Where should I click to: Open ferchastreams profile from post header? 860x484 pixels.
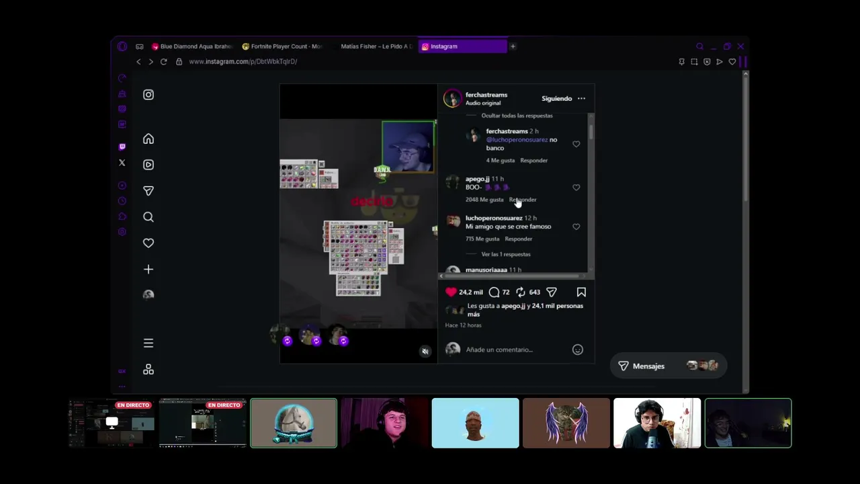486,95
